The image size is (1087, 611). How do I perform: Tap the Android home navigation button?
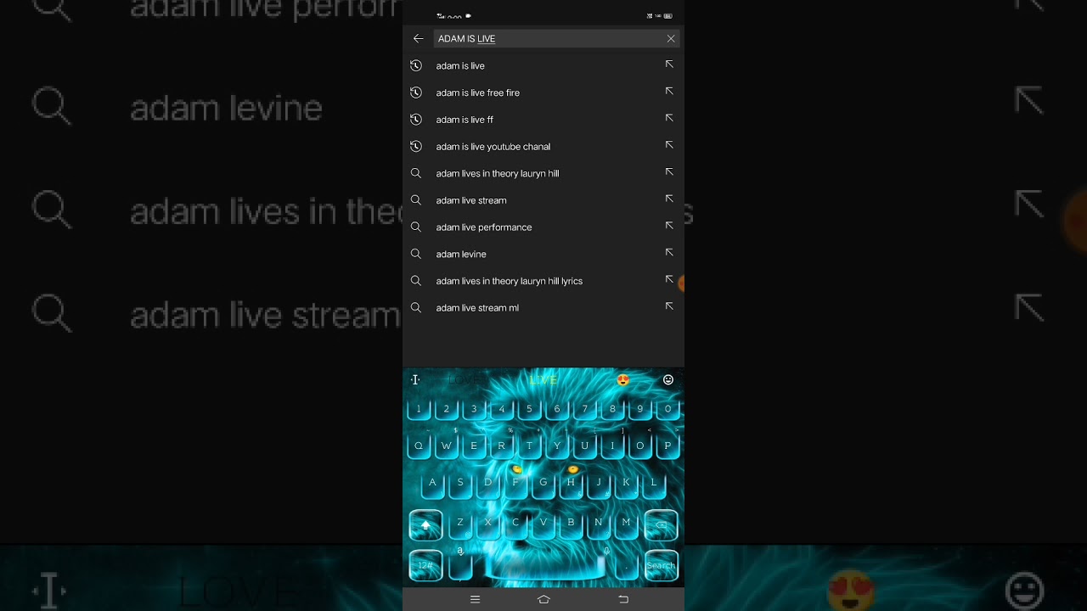(543, 599)
